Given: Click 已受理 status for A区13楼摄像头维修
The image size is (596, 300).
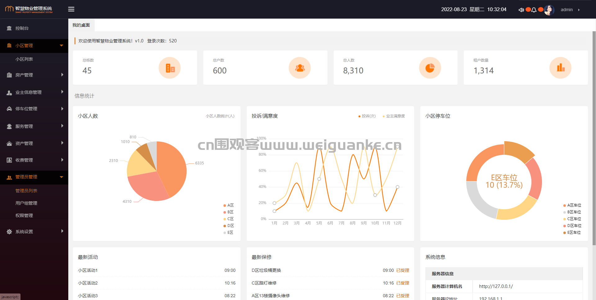Looking at the screenshot, I should click(403, 296).
